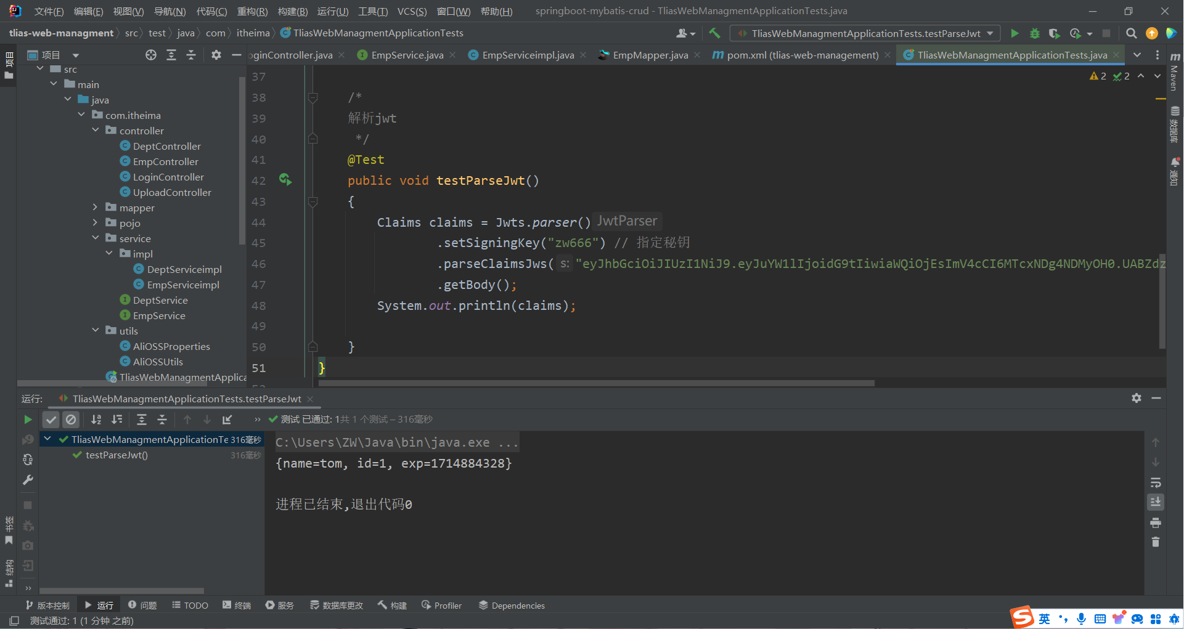Screen dimensions: 1184x629
Task: Collapse the service folder in the project tree
Action: click(x=96, y=238)
